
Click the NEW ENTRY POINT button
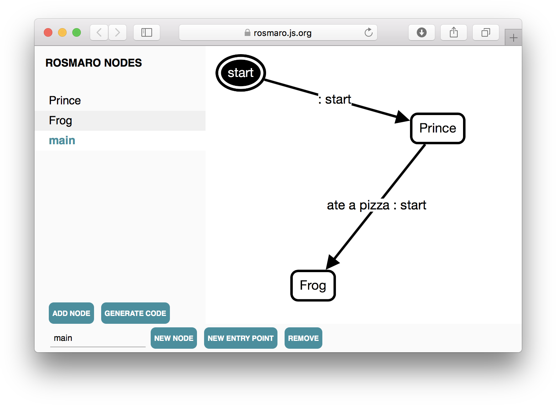point(240,338)
